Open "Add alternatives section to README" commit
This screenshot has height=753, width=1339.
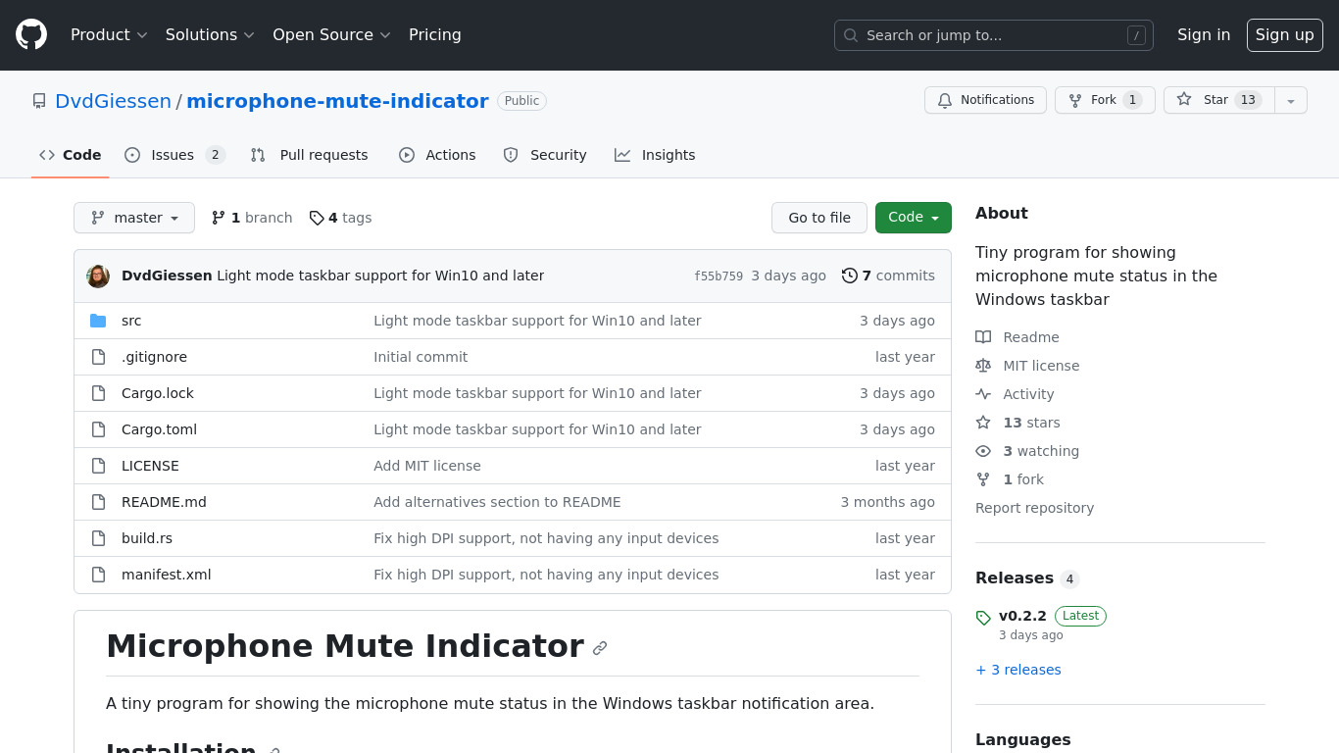[497, 502]
